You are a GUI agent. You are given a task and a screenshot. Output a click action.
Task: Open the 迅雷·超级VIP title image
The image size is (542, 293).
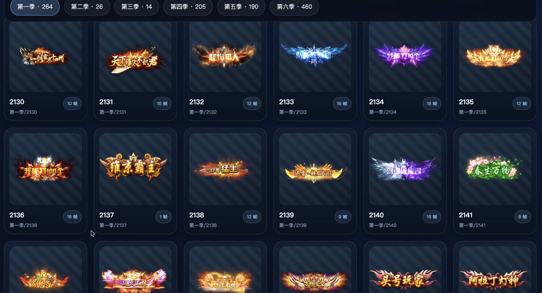(x=315, y=169)
